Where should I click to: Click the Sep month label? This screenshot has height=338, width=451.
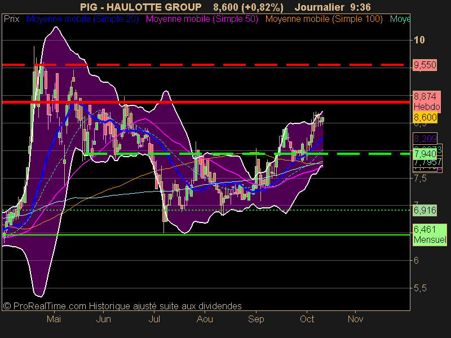coord(256,319)
